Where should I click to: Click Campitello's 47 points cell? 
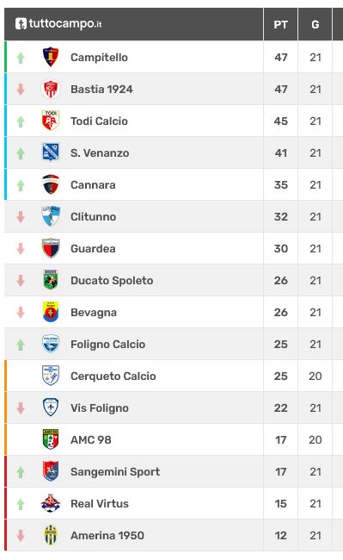pos(280,57)
